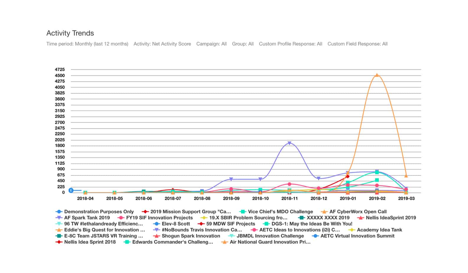Hide the FY19 SIF Innovation Projects series
The image size is (468, 273).
tap(159, 218)
